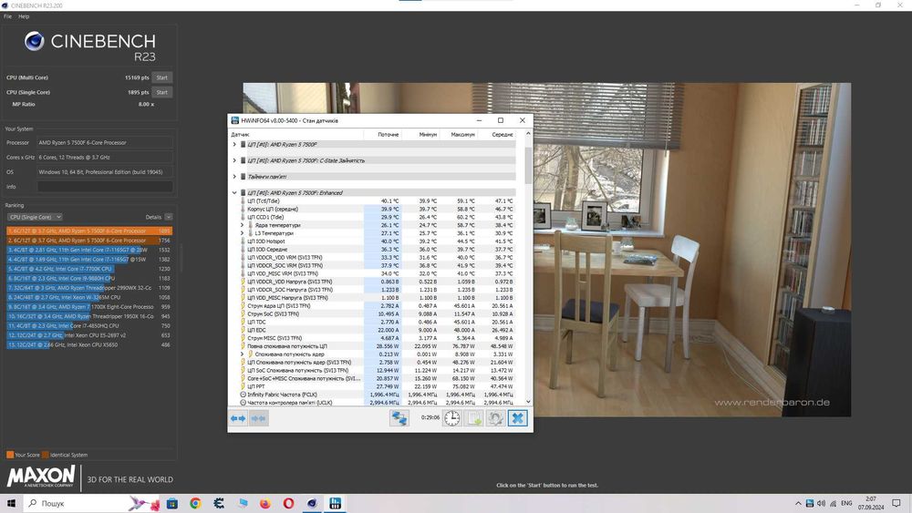912x513 pixels.
Task: Close sensors with blue X icon
Action: [x=517, y=418]
